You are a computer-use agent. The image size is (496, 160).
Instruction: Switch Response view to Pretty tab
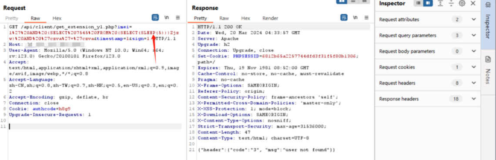(200, 18)
